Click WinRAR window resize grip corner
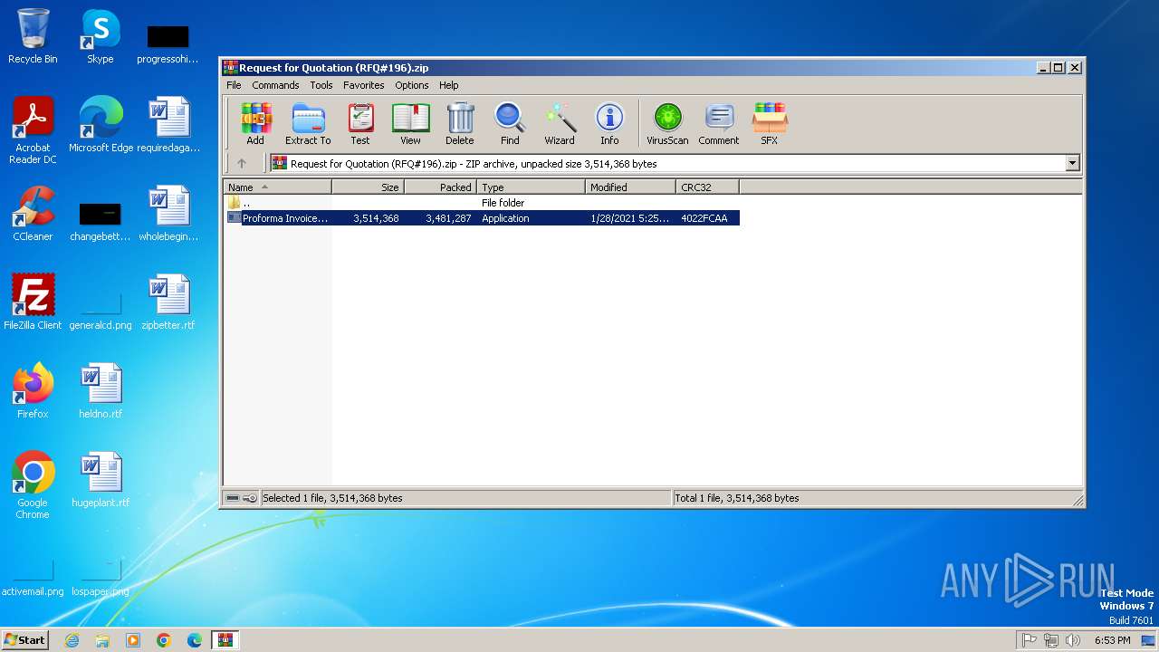 pos(1078,500)
